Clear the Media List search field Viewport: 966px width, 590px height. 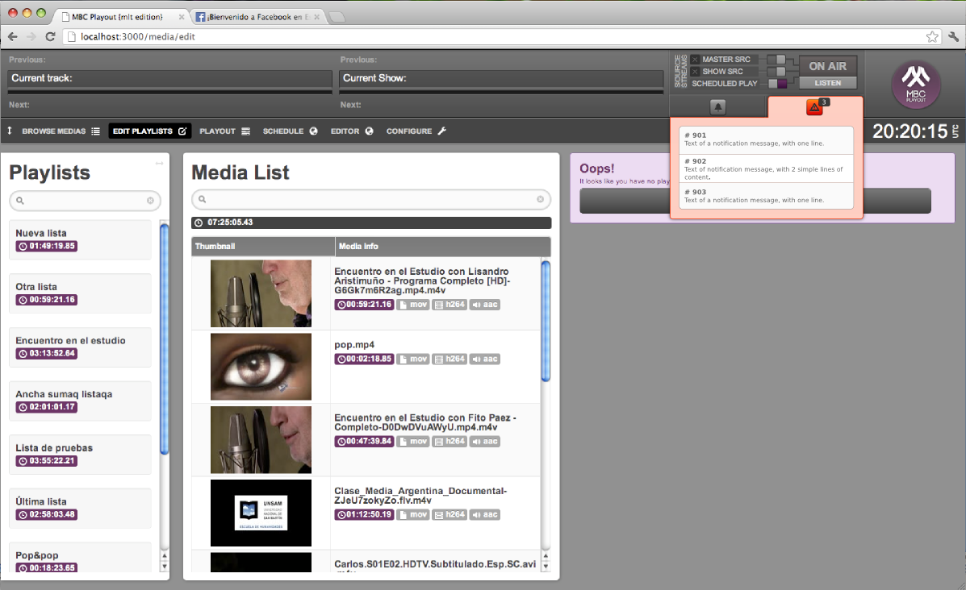tap(540, 199)
